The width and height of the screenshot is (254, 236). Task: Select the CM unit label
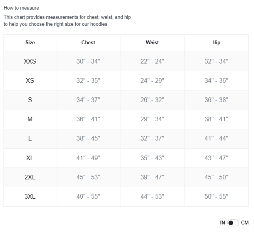[x=245, y=223]
